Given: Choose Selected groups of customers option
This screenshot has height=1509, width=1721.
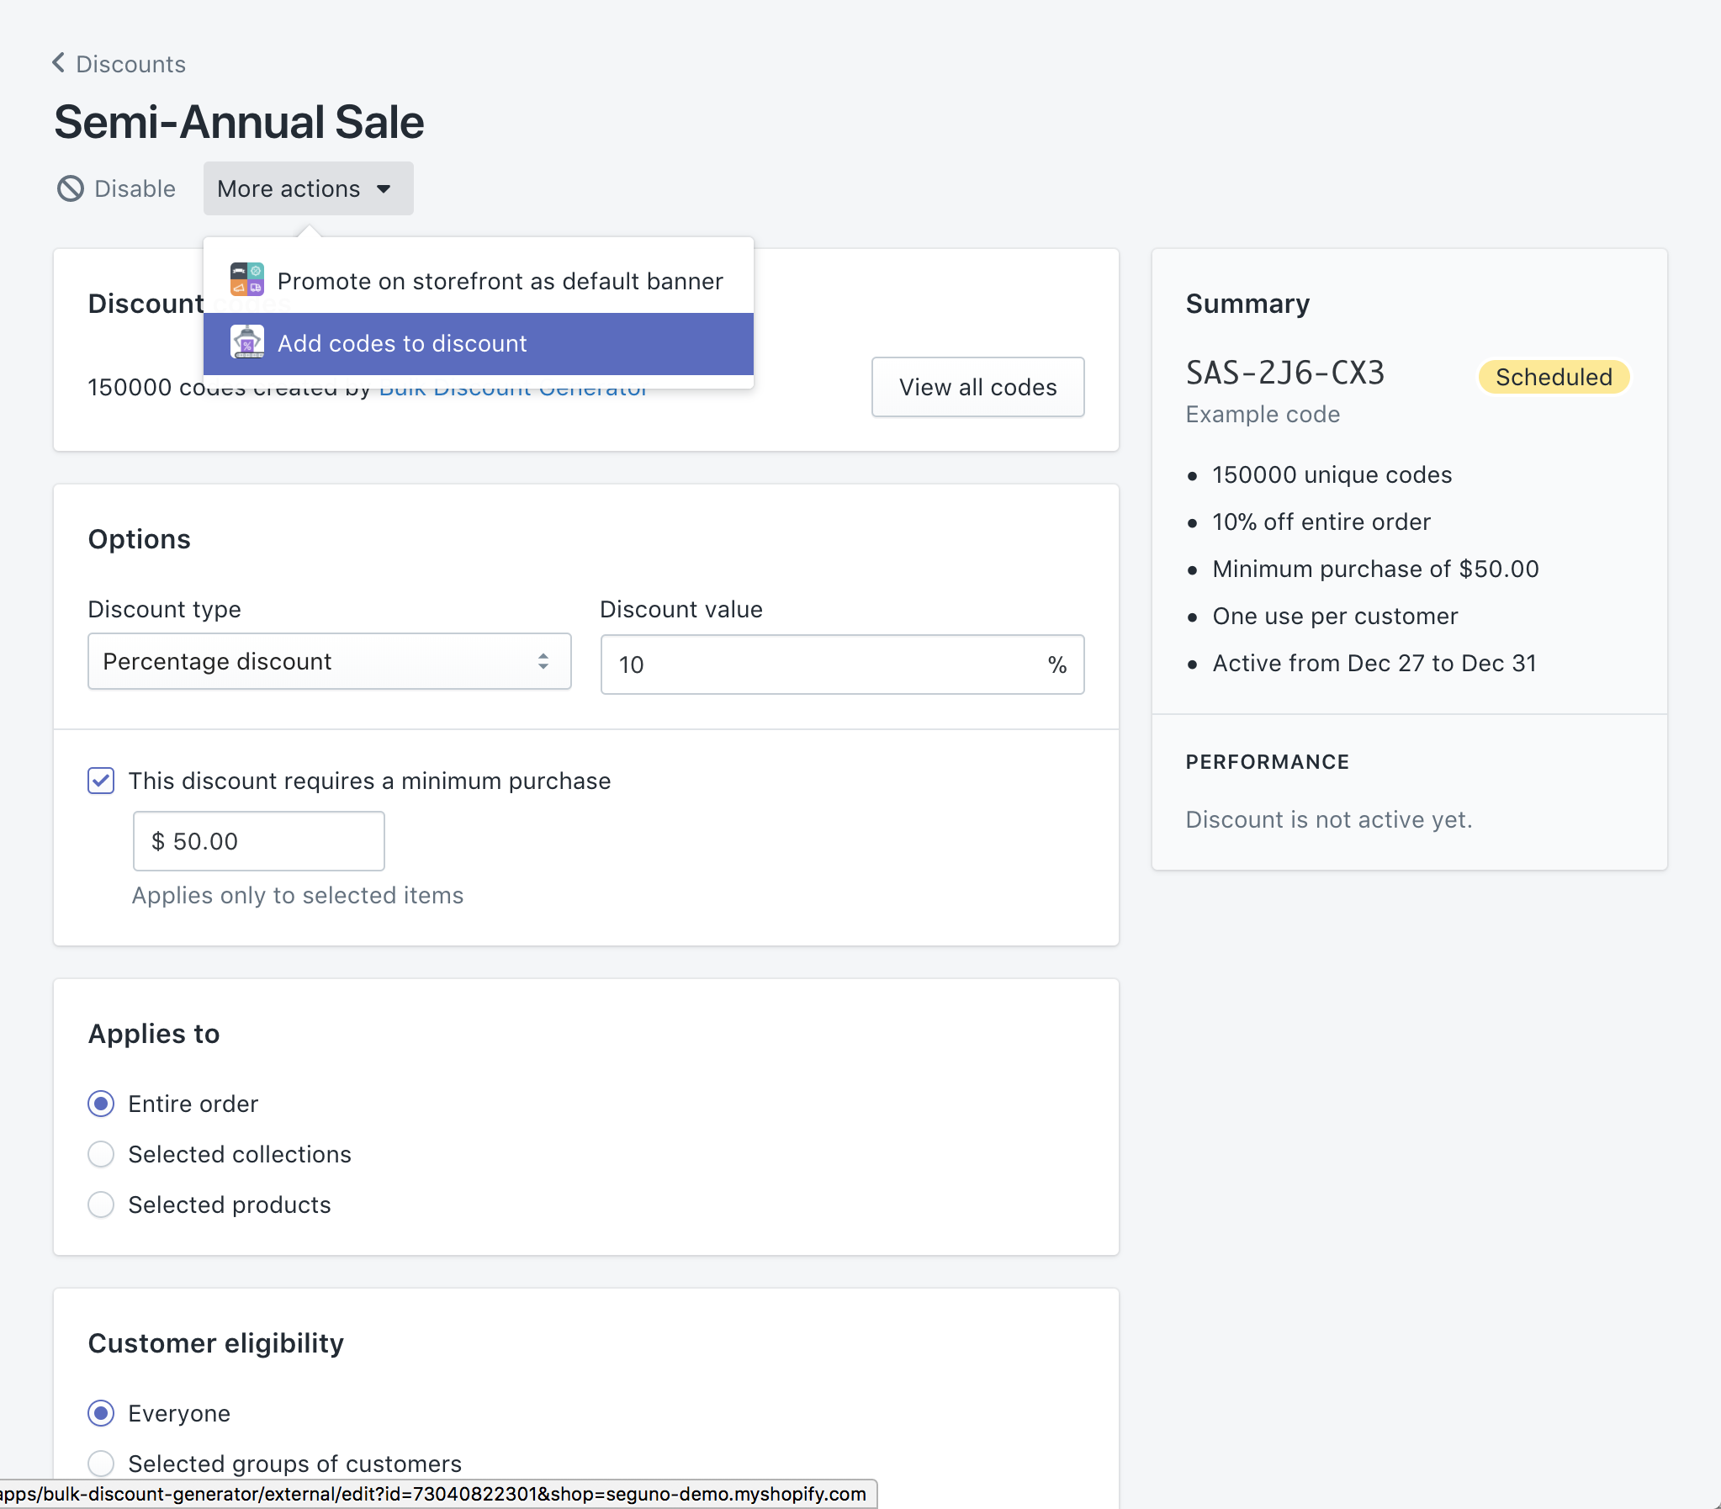Looking at the screenshot, I should [x=101, y=1464].
